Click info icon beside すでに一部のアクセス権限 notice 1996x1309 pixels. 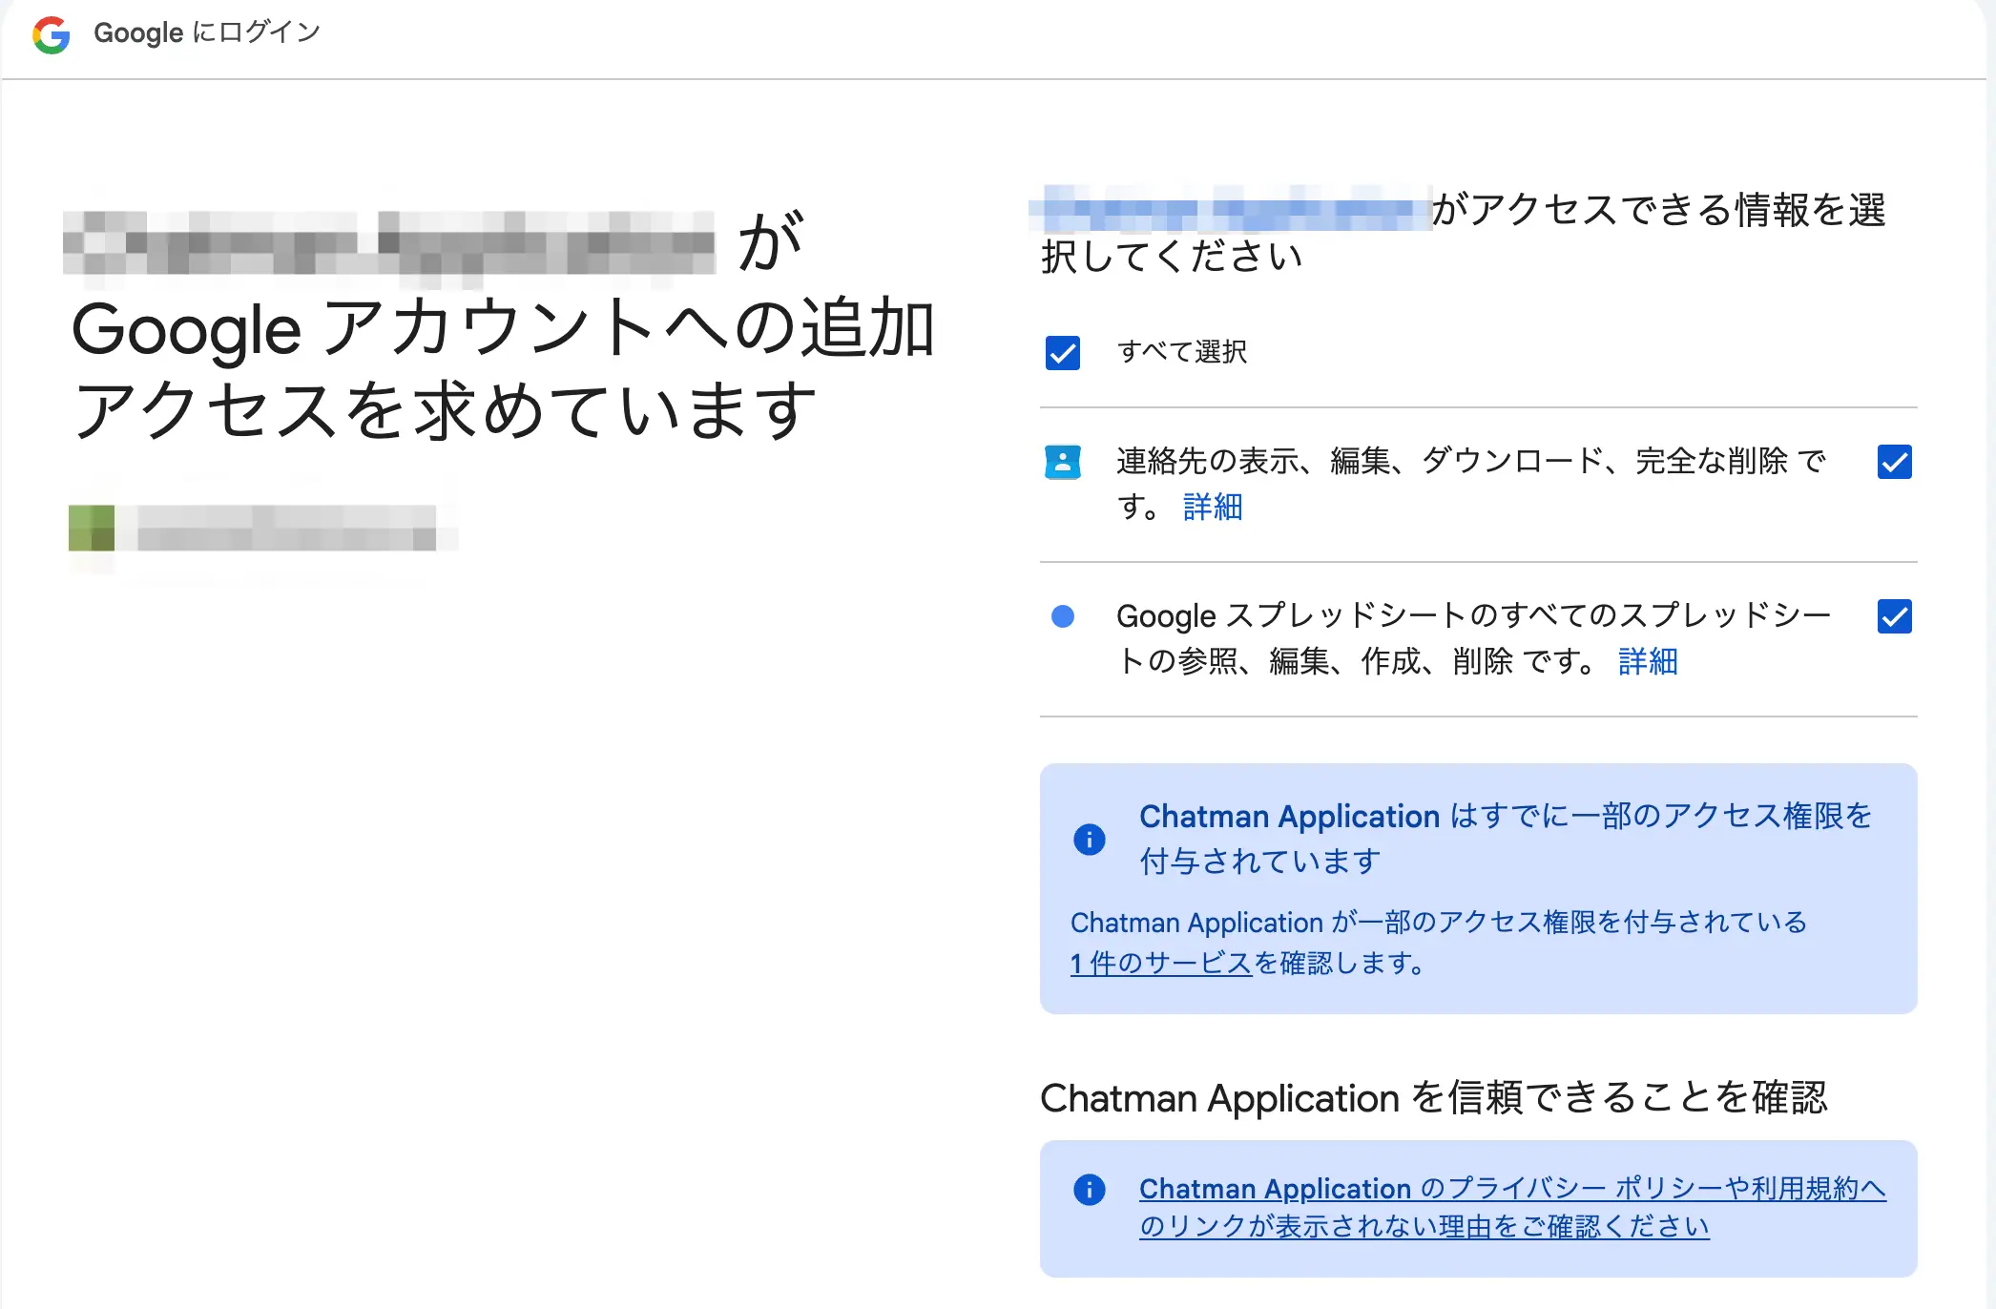pyautogui.click(x=1089, y=840)
